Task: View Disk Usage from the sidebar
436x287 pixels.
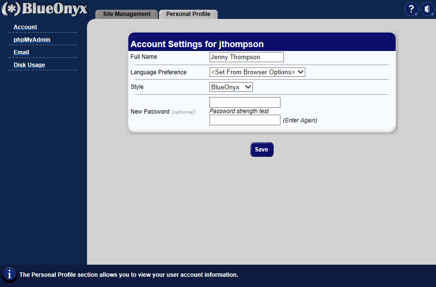Action: [29, 65]
